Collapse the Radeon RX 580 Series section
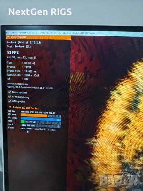143x191 pixels. point(10,107)
